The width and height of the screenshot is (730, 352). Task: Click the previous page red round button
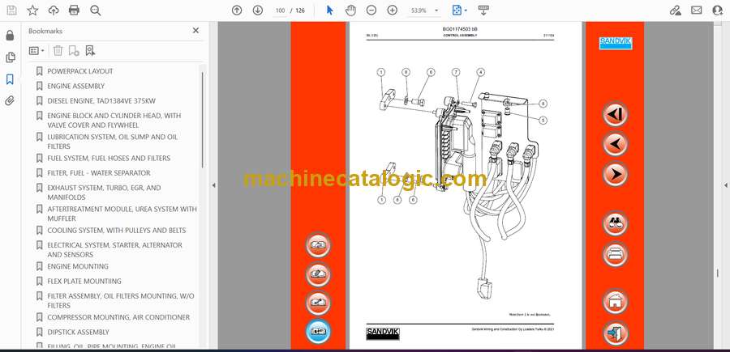pyautogui.click(x=615, y=144)
